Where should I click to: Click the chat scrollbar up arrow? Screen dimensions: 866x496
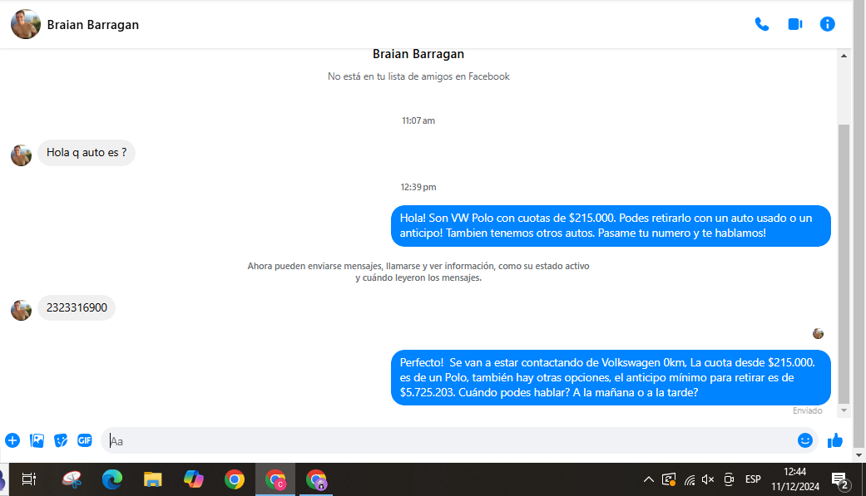[844, 56]
